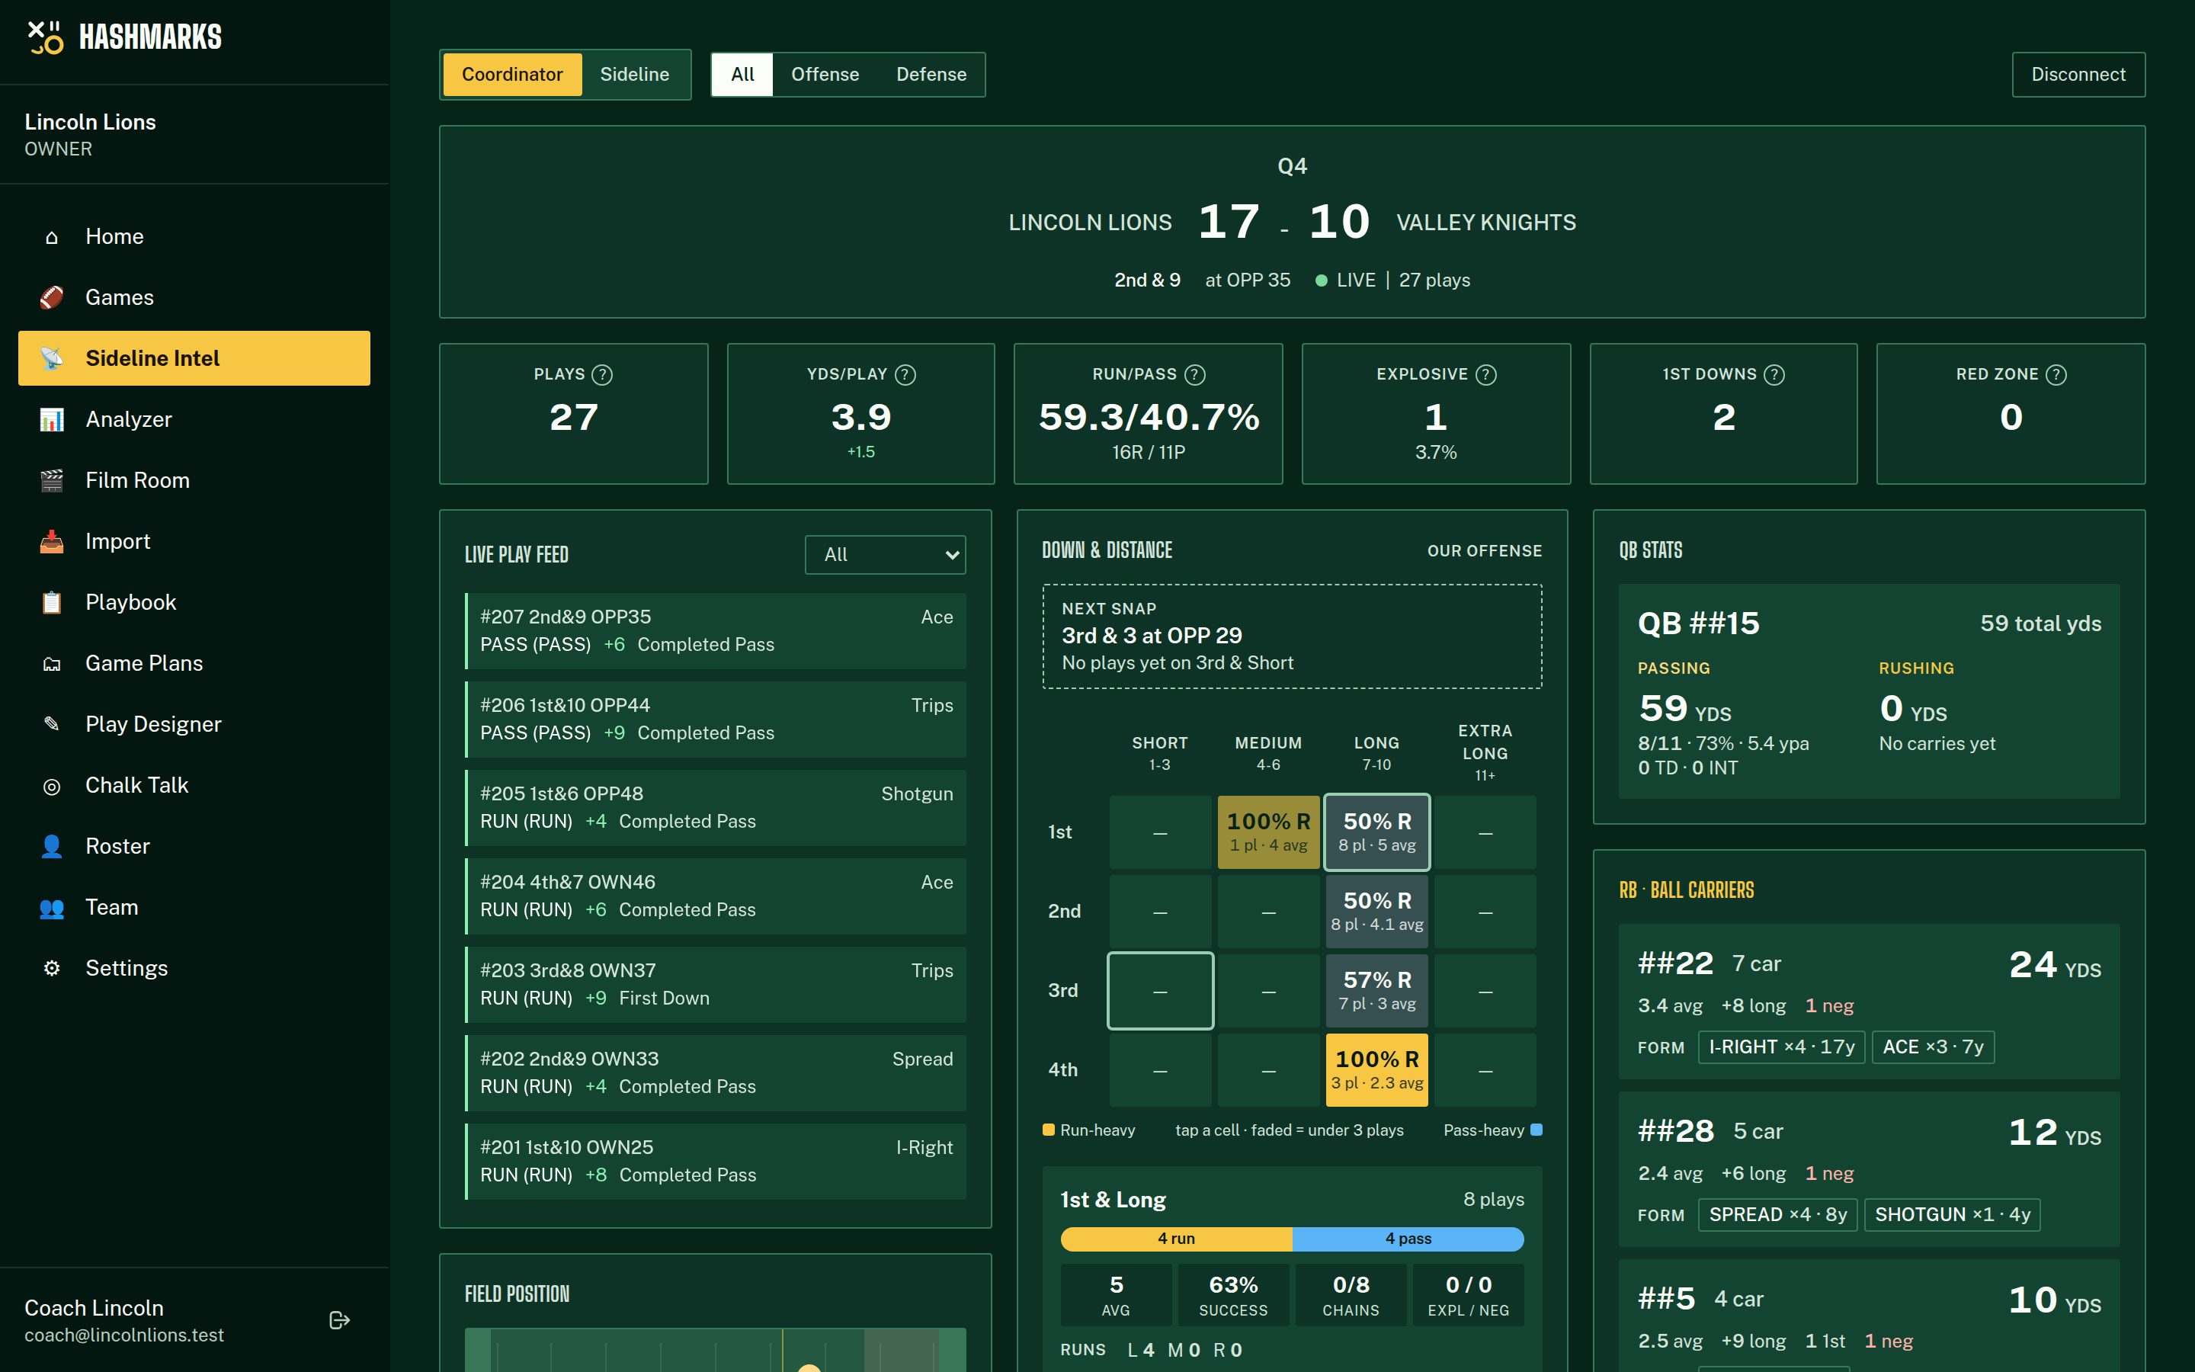Viewport: 2195px width, 1372px height.
Task: Click the Analyzer chart icon
Action: click(52, 419)
